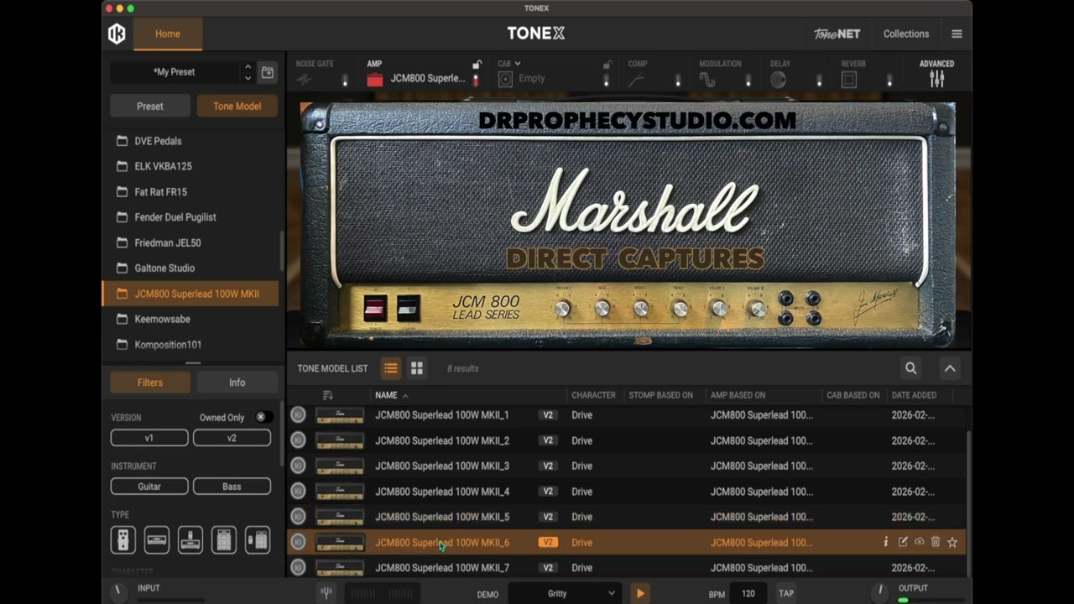Collapse the tone model list panel
Screen dimensions: 1074x604
click(x=950, y=368)
